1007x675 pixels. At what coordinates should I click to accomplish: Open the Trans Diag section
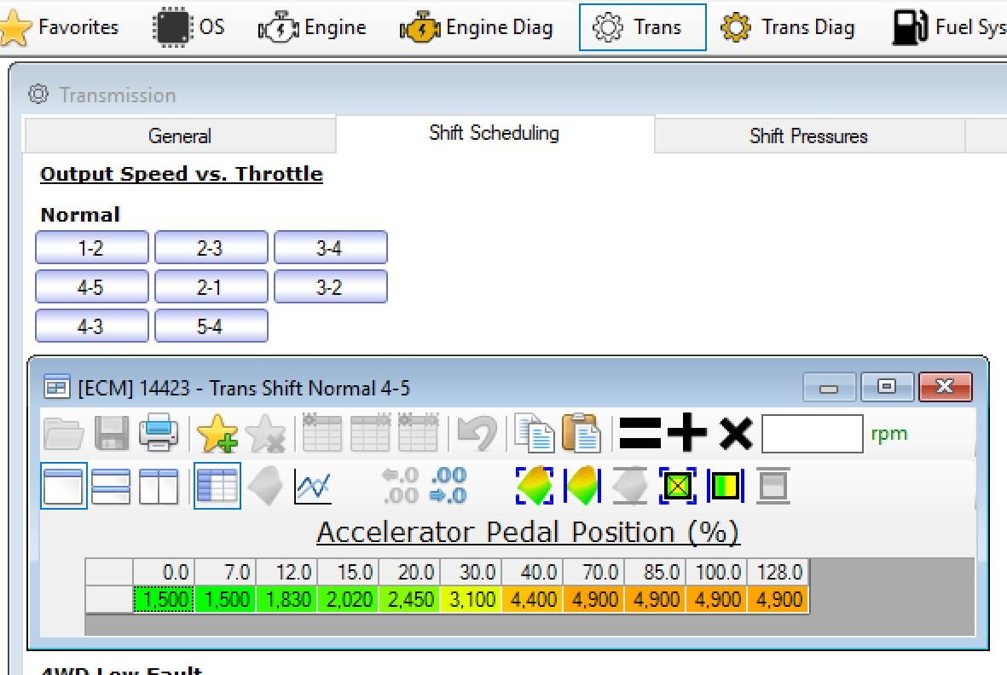tap(787, 27)
